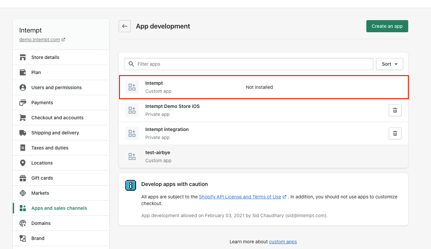
Task: Go to Checkout and accounts
Action: click(57, 118)
